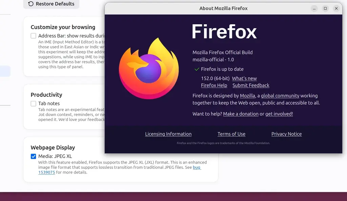Click the Webpage Display heading
347x201 pixels.
[53, 147]
